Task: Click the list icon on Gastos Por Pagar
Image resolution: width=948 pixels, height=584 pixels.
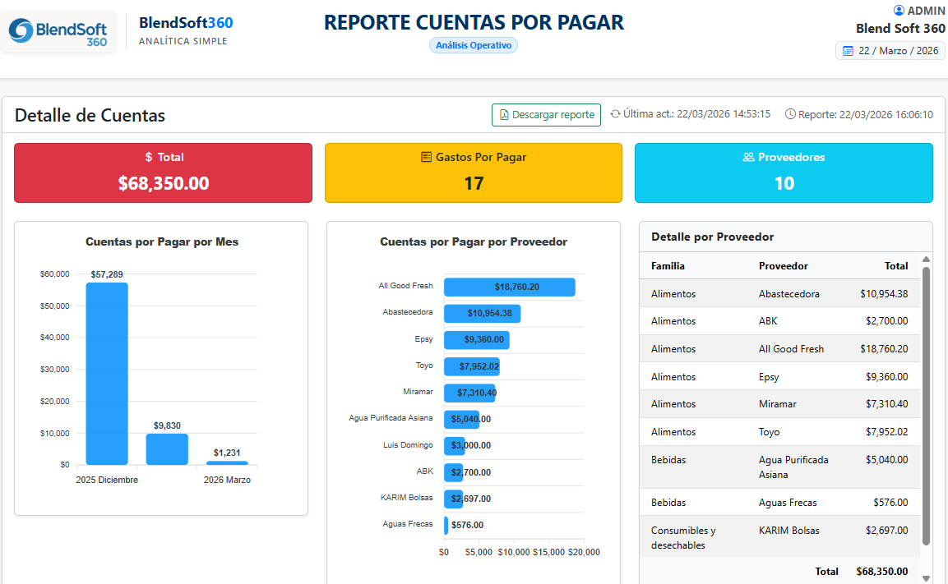Action: coord(426,157)
